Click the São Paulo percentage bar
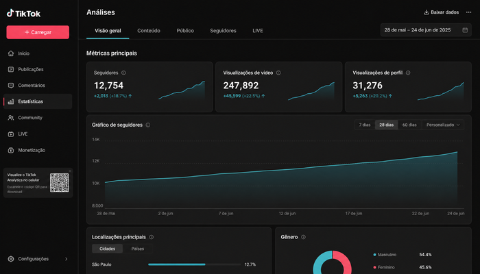The height and width of the screenshot is (274, 480). click(194, 264)
